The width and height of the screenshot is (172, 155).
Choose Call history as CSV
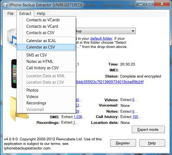click(46, 68)
